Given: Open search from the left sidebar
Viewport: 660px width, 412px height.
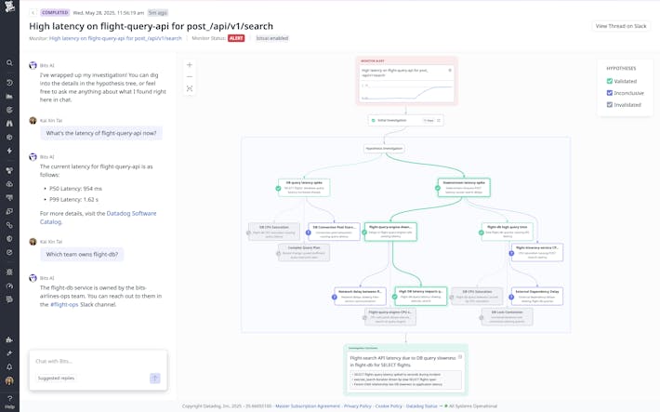Looking at the screenshot, I should pyautogui.click(x=9, y=63).
